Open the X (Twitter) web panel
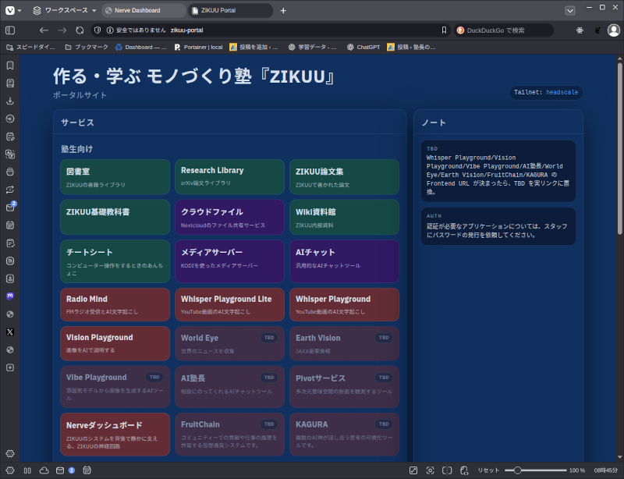 (10, 332)
